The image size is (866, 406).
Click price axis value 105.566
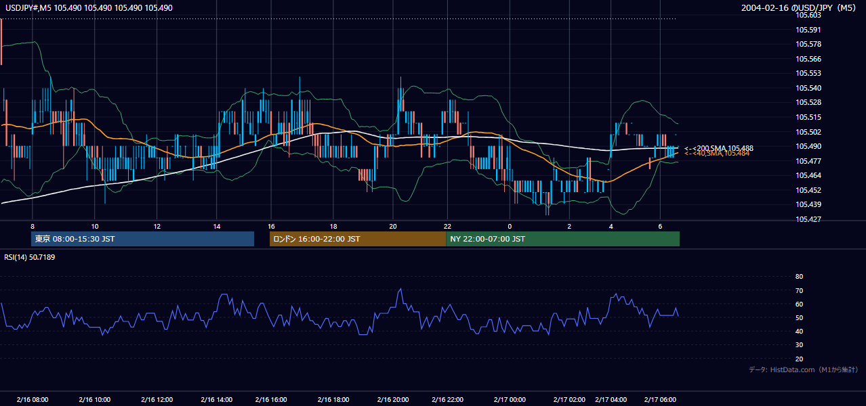808,59
